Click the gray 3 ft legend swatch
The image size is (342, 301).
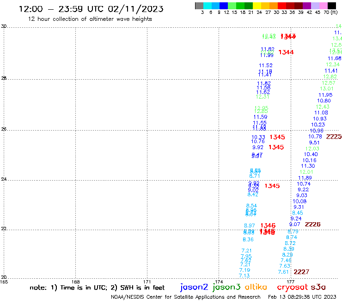click(x=199, y=6)
